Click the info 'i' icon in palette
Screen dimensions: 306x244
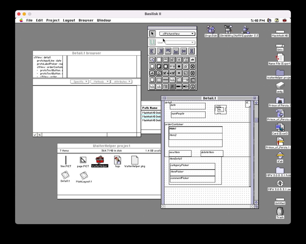tap(192, 87)
